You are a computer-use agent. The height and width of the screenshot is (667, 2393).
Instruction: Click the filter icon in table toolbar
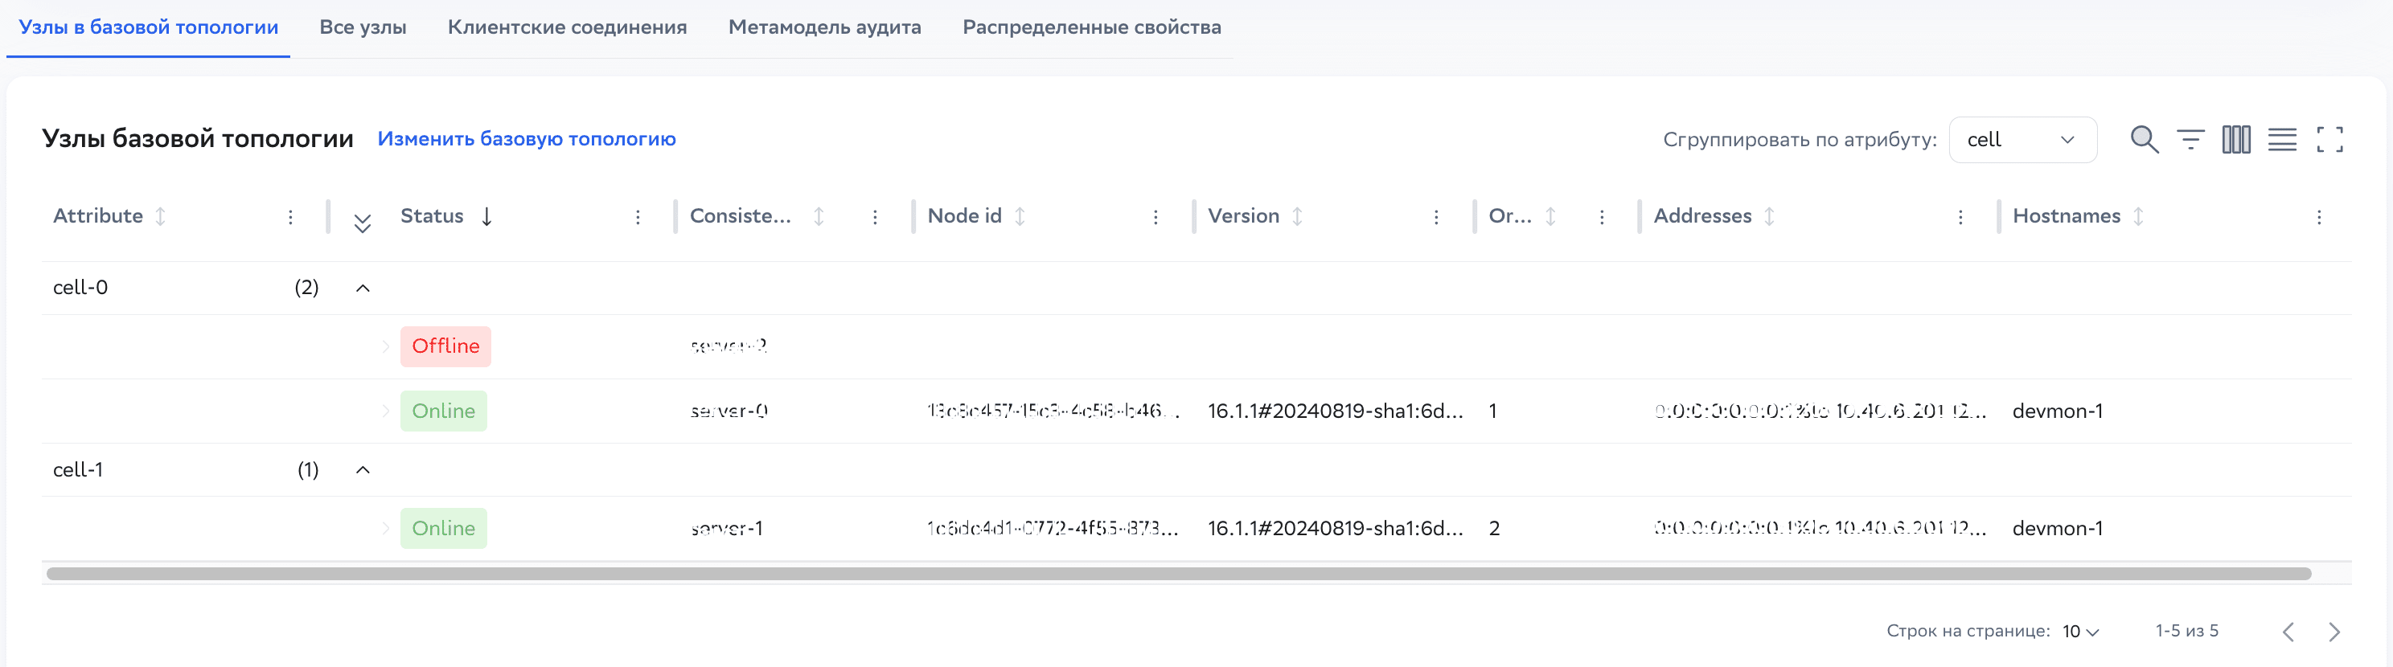tap(2190, 139)
